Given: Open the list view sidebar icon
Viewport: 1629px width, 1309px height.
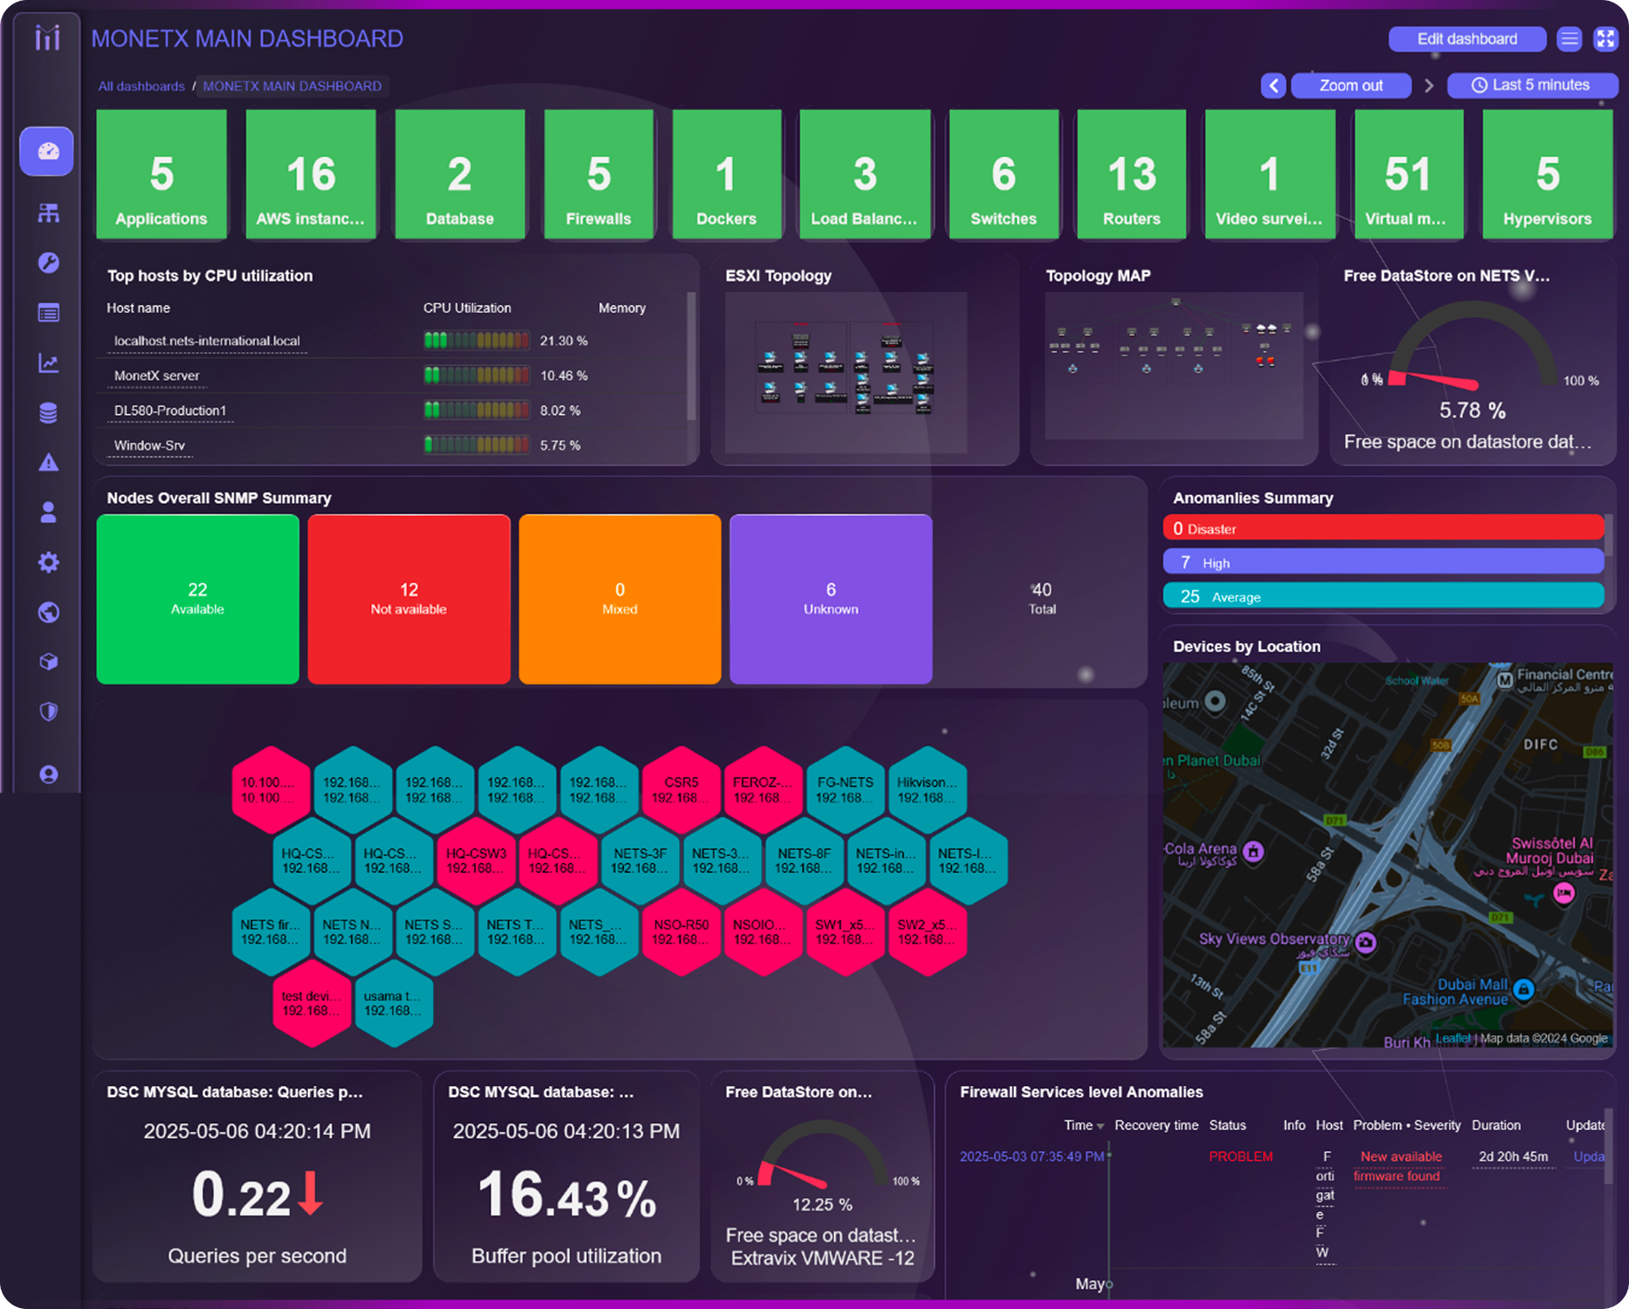Looking at the screenshot, I should point(48,313).
